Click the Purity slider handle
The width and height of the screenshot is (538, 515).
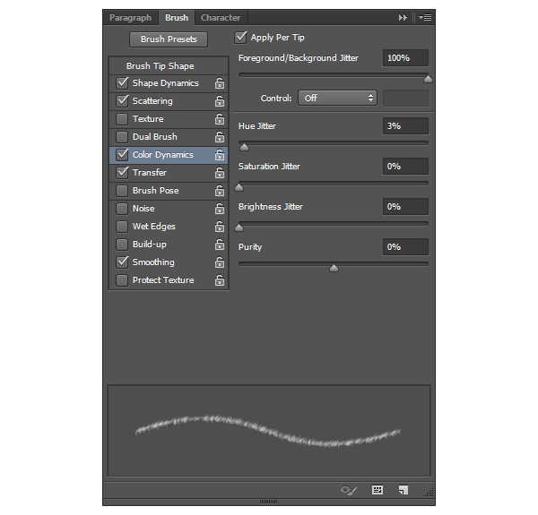pos(334,267)
